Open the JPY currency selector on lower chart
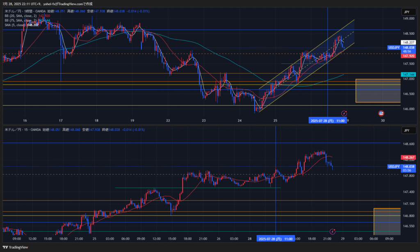The height and width of the screenshot is (252, 420). click(x=406, y=130)
